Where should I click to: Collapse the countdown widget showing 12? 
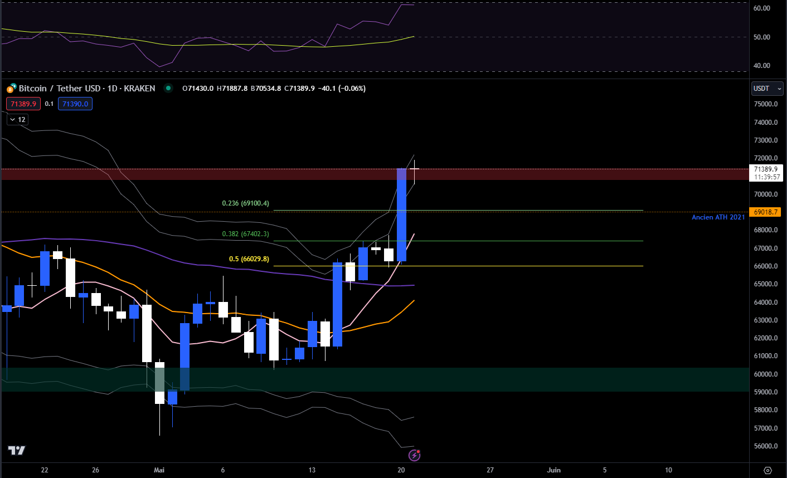pos(17,119)
